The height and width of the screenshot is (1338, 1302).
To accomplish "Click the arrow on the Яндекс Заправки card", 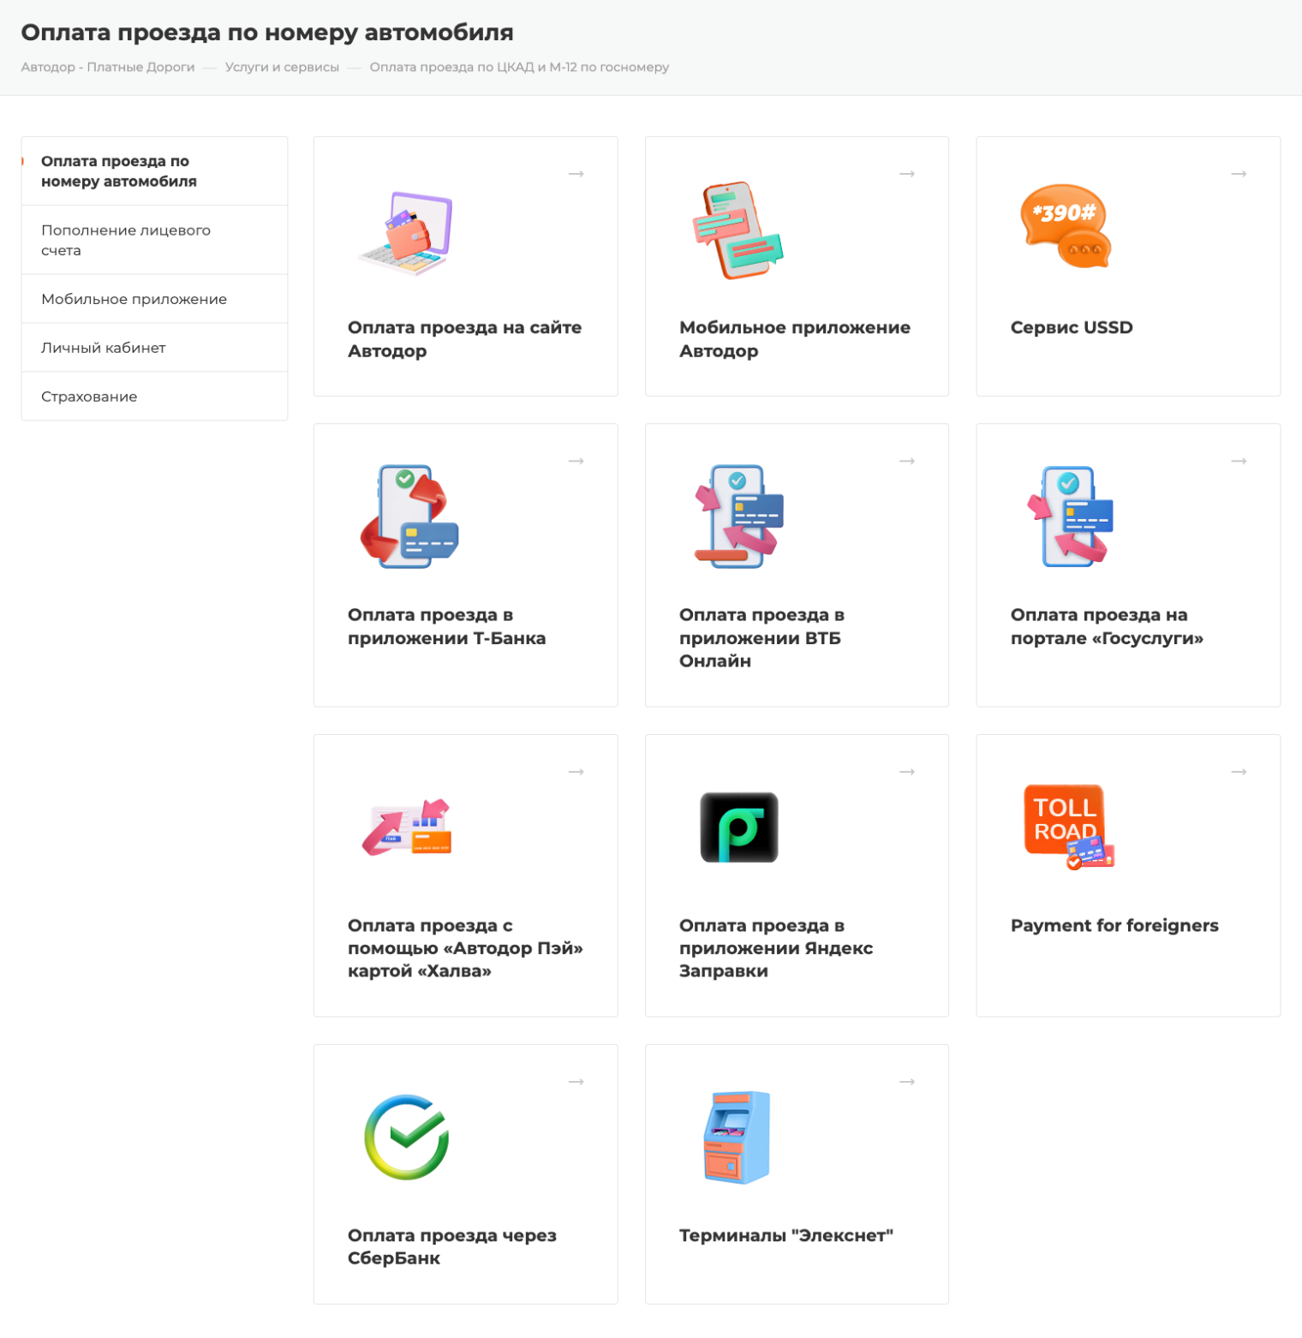I will click(x=907, y=772).
